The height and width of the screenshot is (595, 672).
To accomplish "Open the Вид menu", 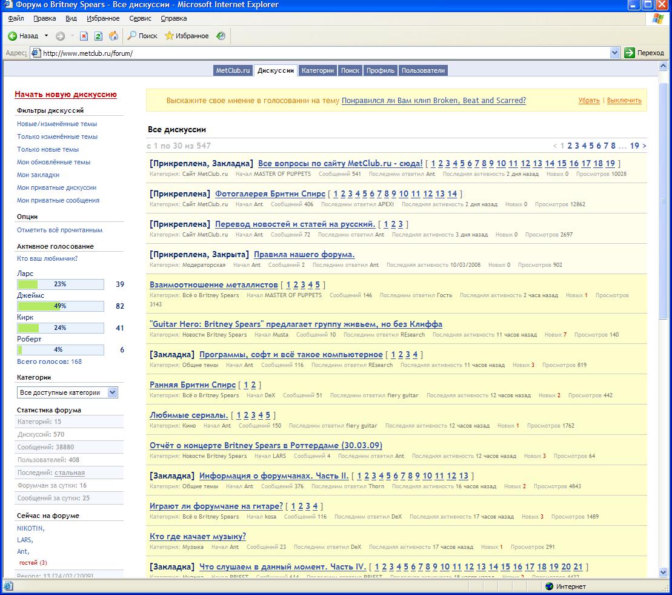I will click(x=71, y=18).
